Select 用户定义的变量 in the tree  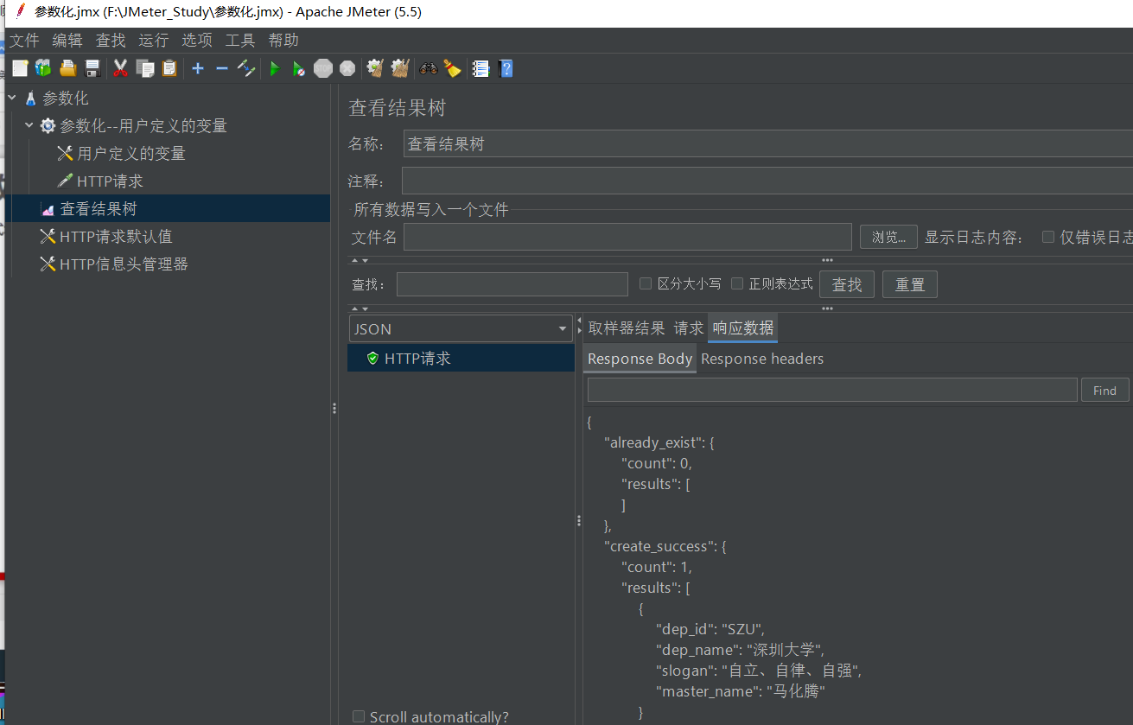click(x=131, y=154)
